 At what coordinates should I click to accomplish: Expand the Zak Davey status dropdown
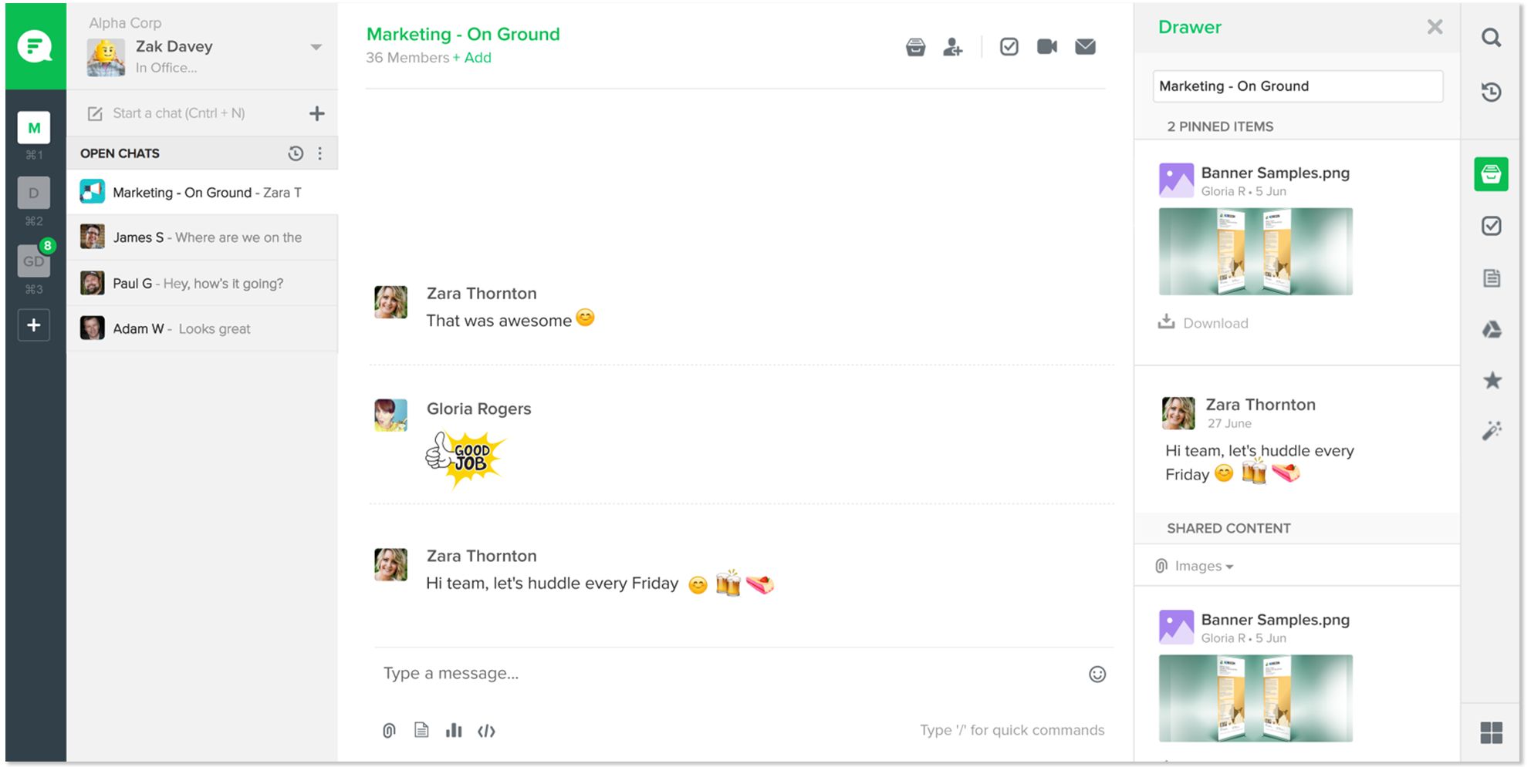point(316,47)
